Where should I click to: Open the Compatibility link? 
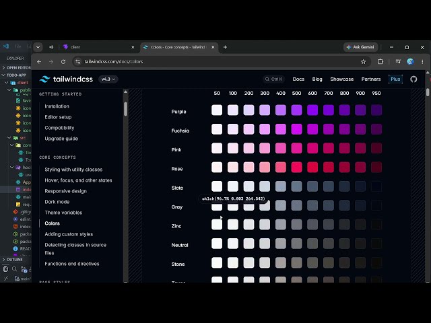[x=59, y=128]
